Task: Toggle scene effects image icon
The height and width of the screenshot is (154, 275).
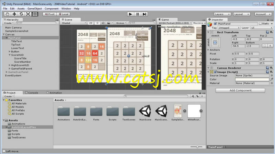Action: point(109,23)
